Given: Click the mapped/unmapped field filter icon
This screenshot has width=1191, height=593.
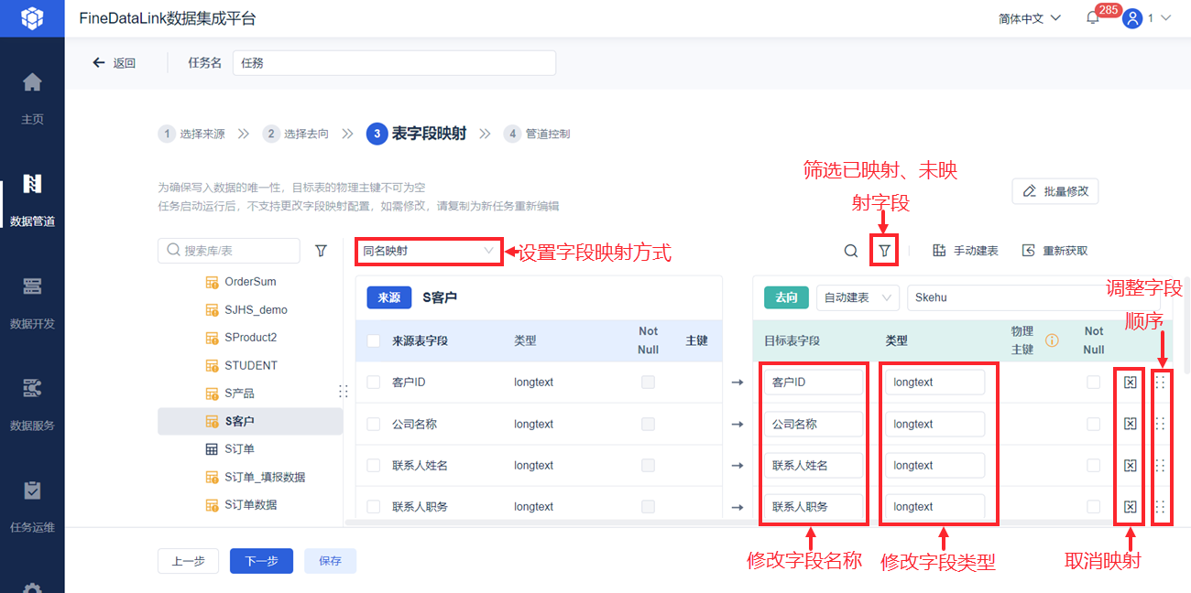Looking at the screenshot, I should (884, 251).
